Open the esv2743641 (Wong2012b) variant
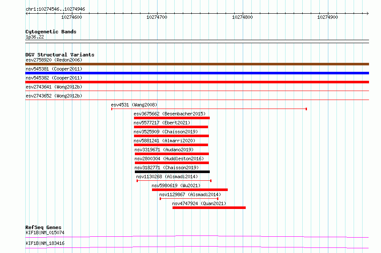The height and width of the screenshot is (253, 381). pyautogui.click(x=54, y=87)
